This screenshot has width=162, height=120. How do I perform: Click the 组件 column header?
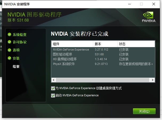pyautogui.click(x=72, y=44)
